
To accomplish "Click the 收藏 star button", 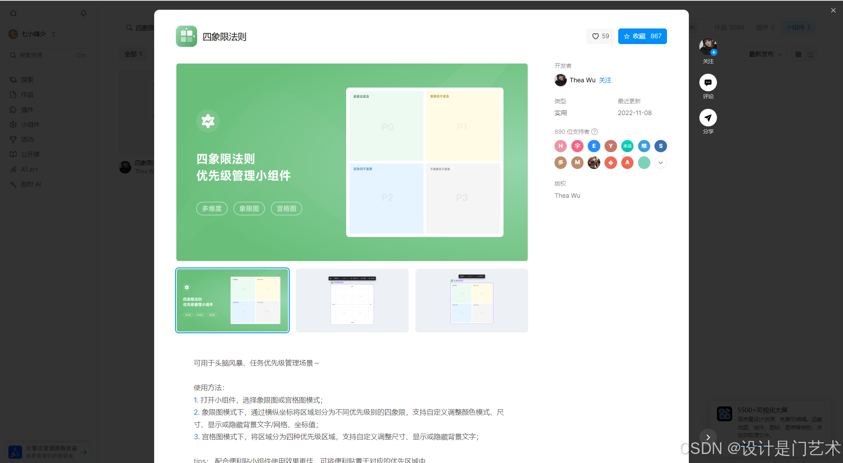I will (642, 36).
